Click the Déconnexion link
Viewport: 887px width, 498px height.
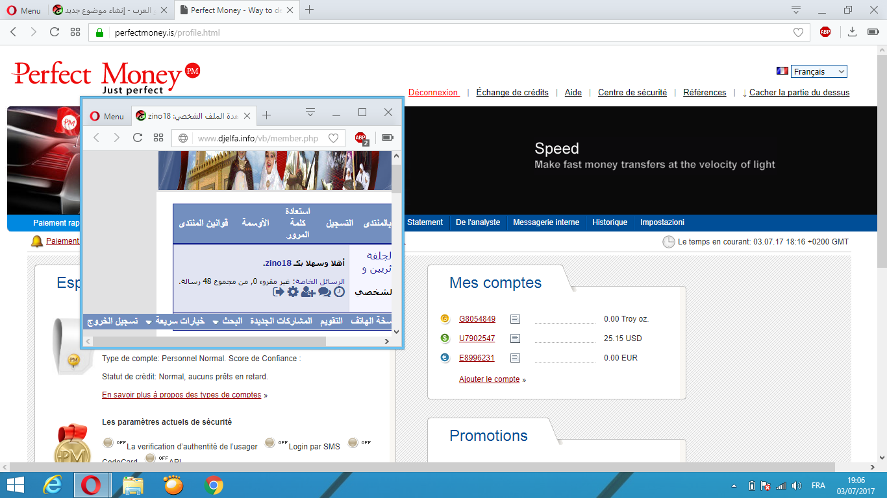[434, 93]
